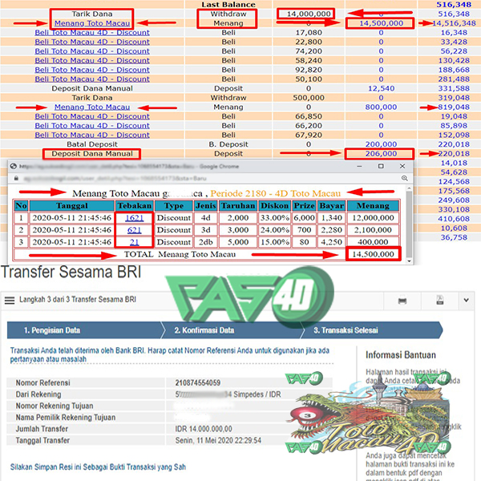Click the Tarik Dana row with 14,000,000 withdraw

pos(92,14)
